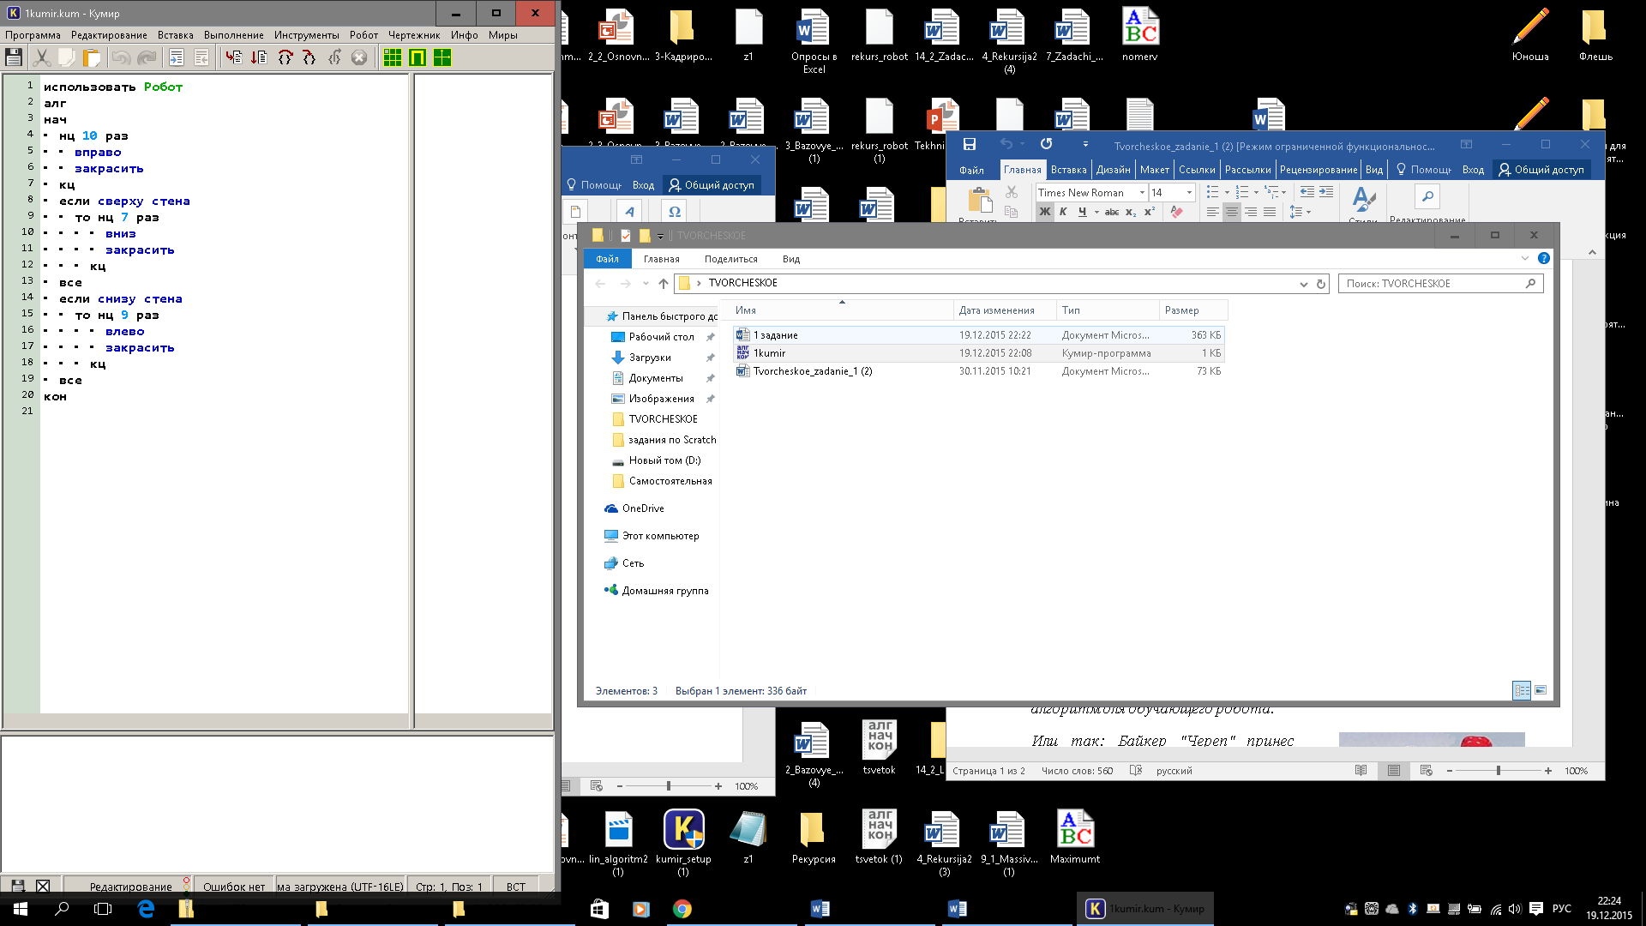The image size is (1646, 926).
Task: Click the indent block icon in Kumir toolbar
Action: click(x=177, y=57)
